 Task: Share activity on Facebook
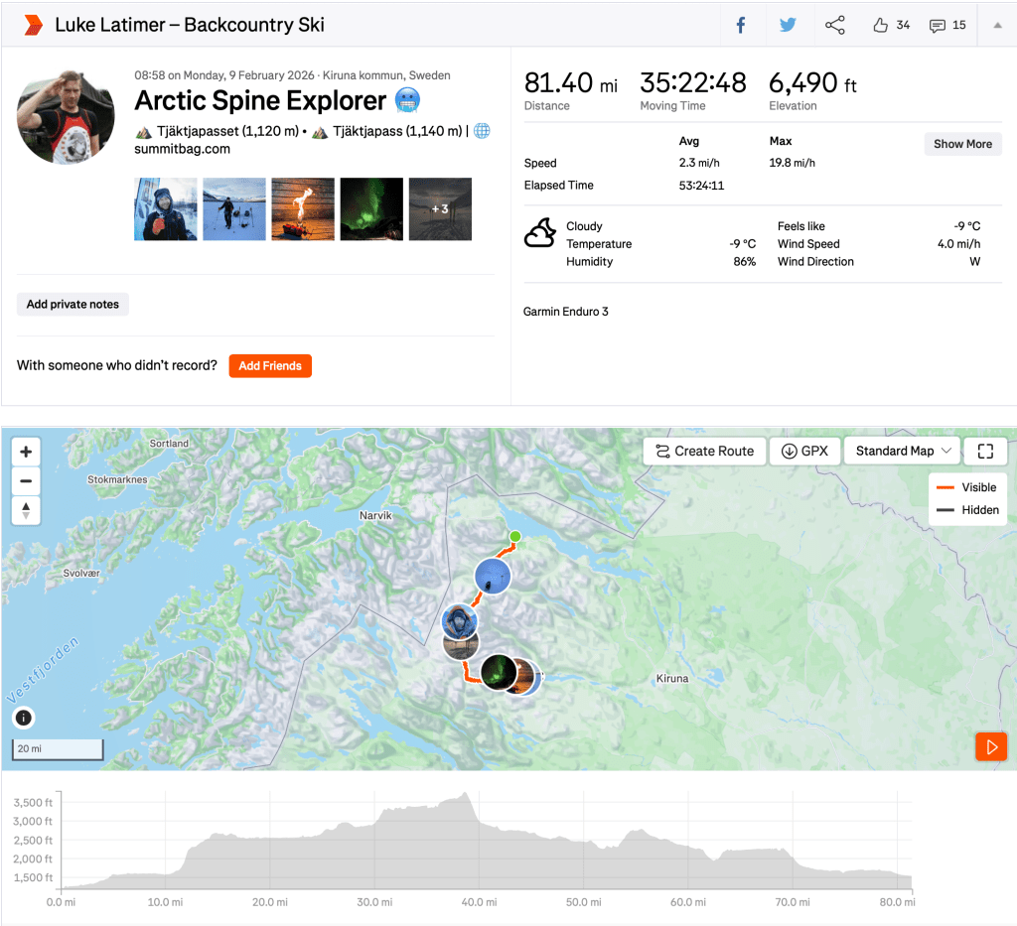point(740,26)
